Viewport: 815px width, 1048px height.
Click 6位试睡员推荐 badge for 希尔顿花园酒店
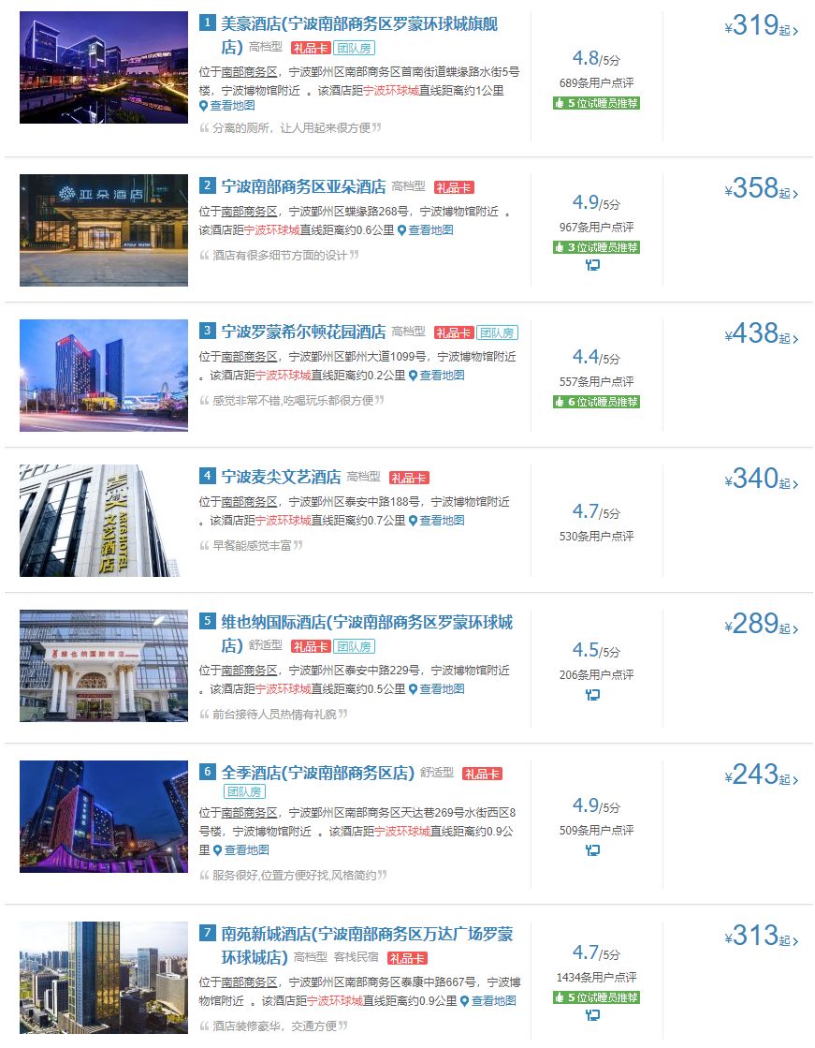(597, 402)
